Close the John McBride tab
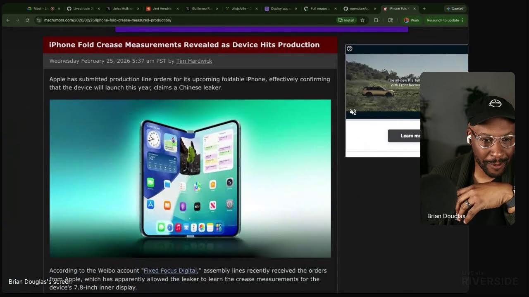 point(138,9)
